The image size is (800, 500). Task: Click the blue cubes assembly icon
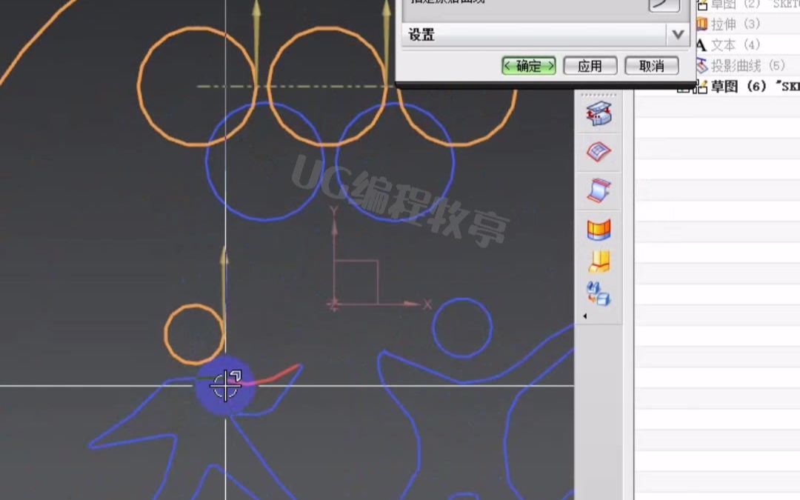tap(599, 293)
